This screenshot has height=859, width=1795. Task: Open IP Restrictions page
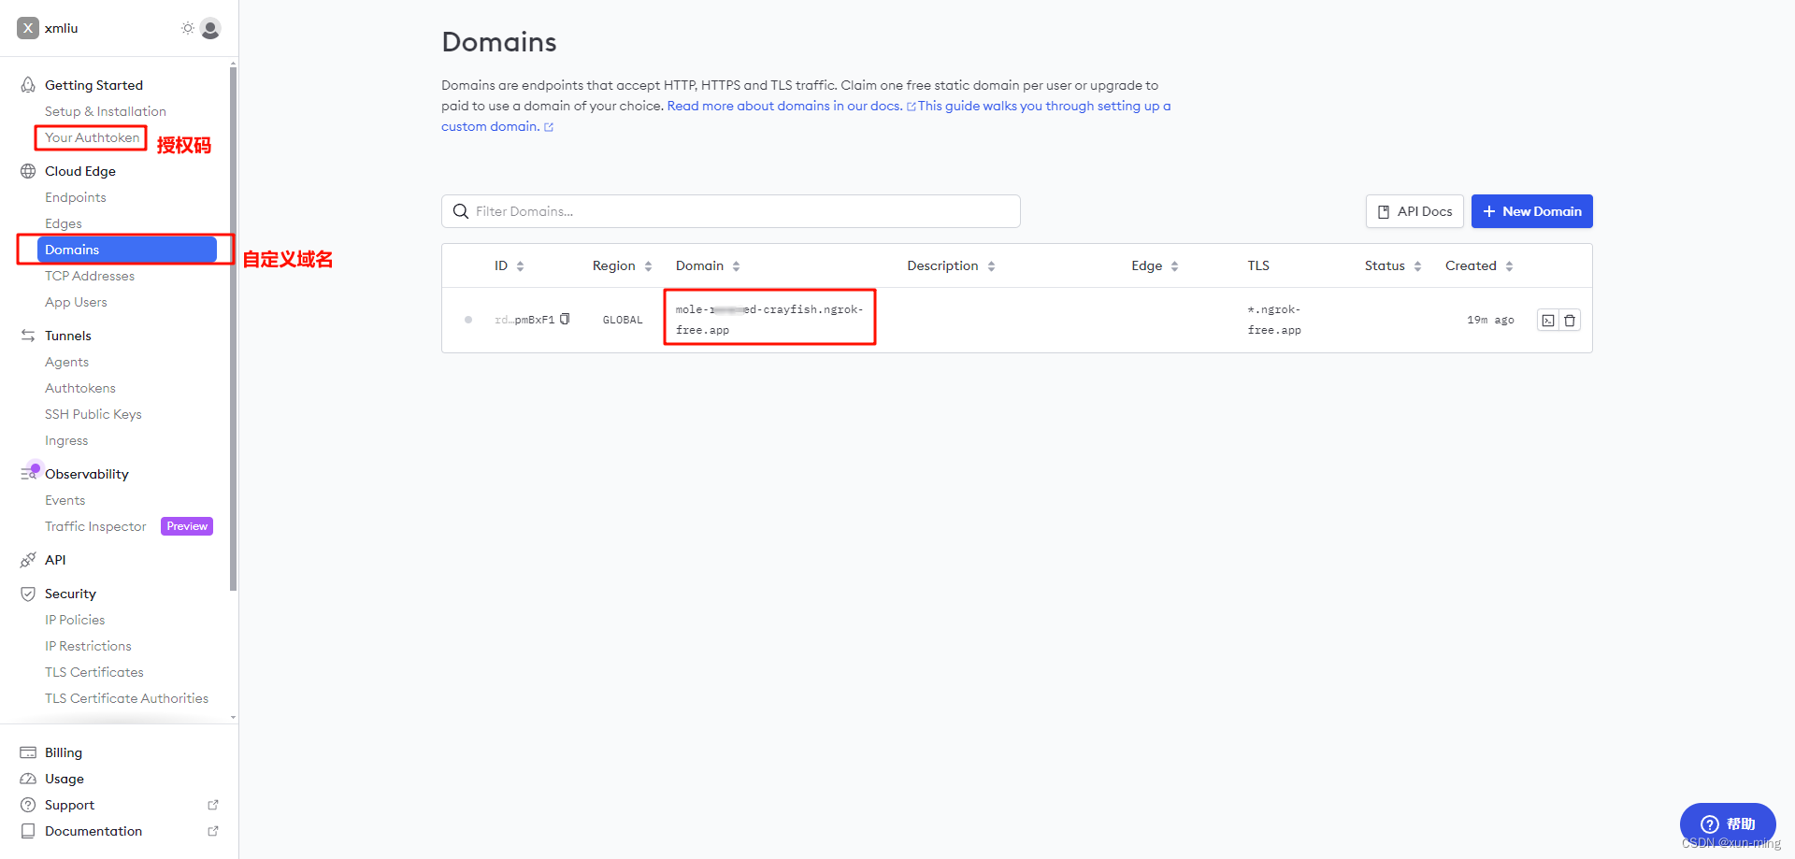point(88,646)
